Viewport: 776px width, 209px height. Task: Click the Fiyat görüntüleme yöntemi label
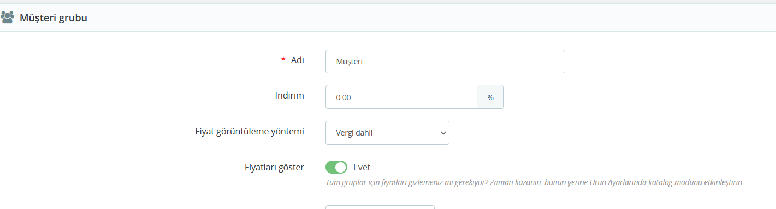250,131
